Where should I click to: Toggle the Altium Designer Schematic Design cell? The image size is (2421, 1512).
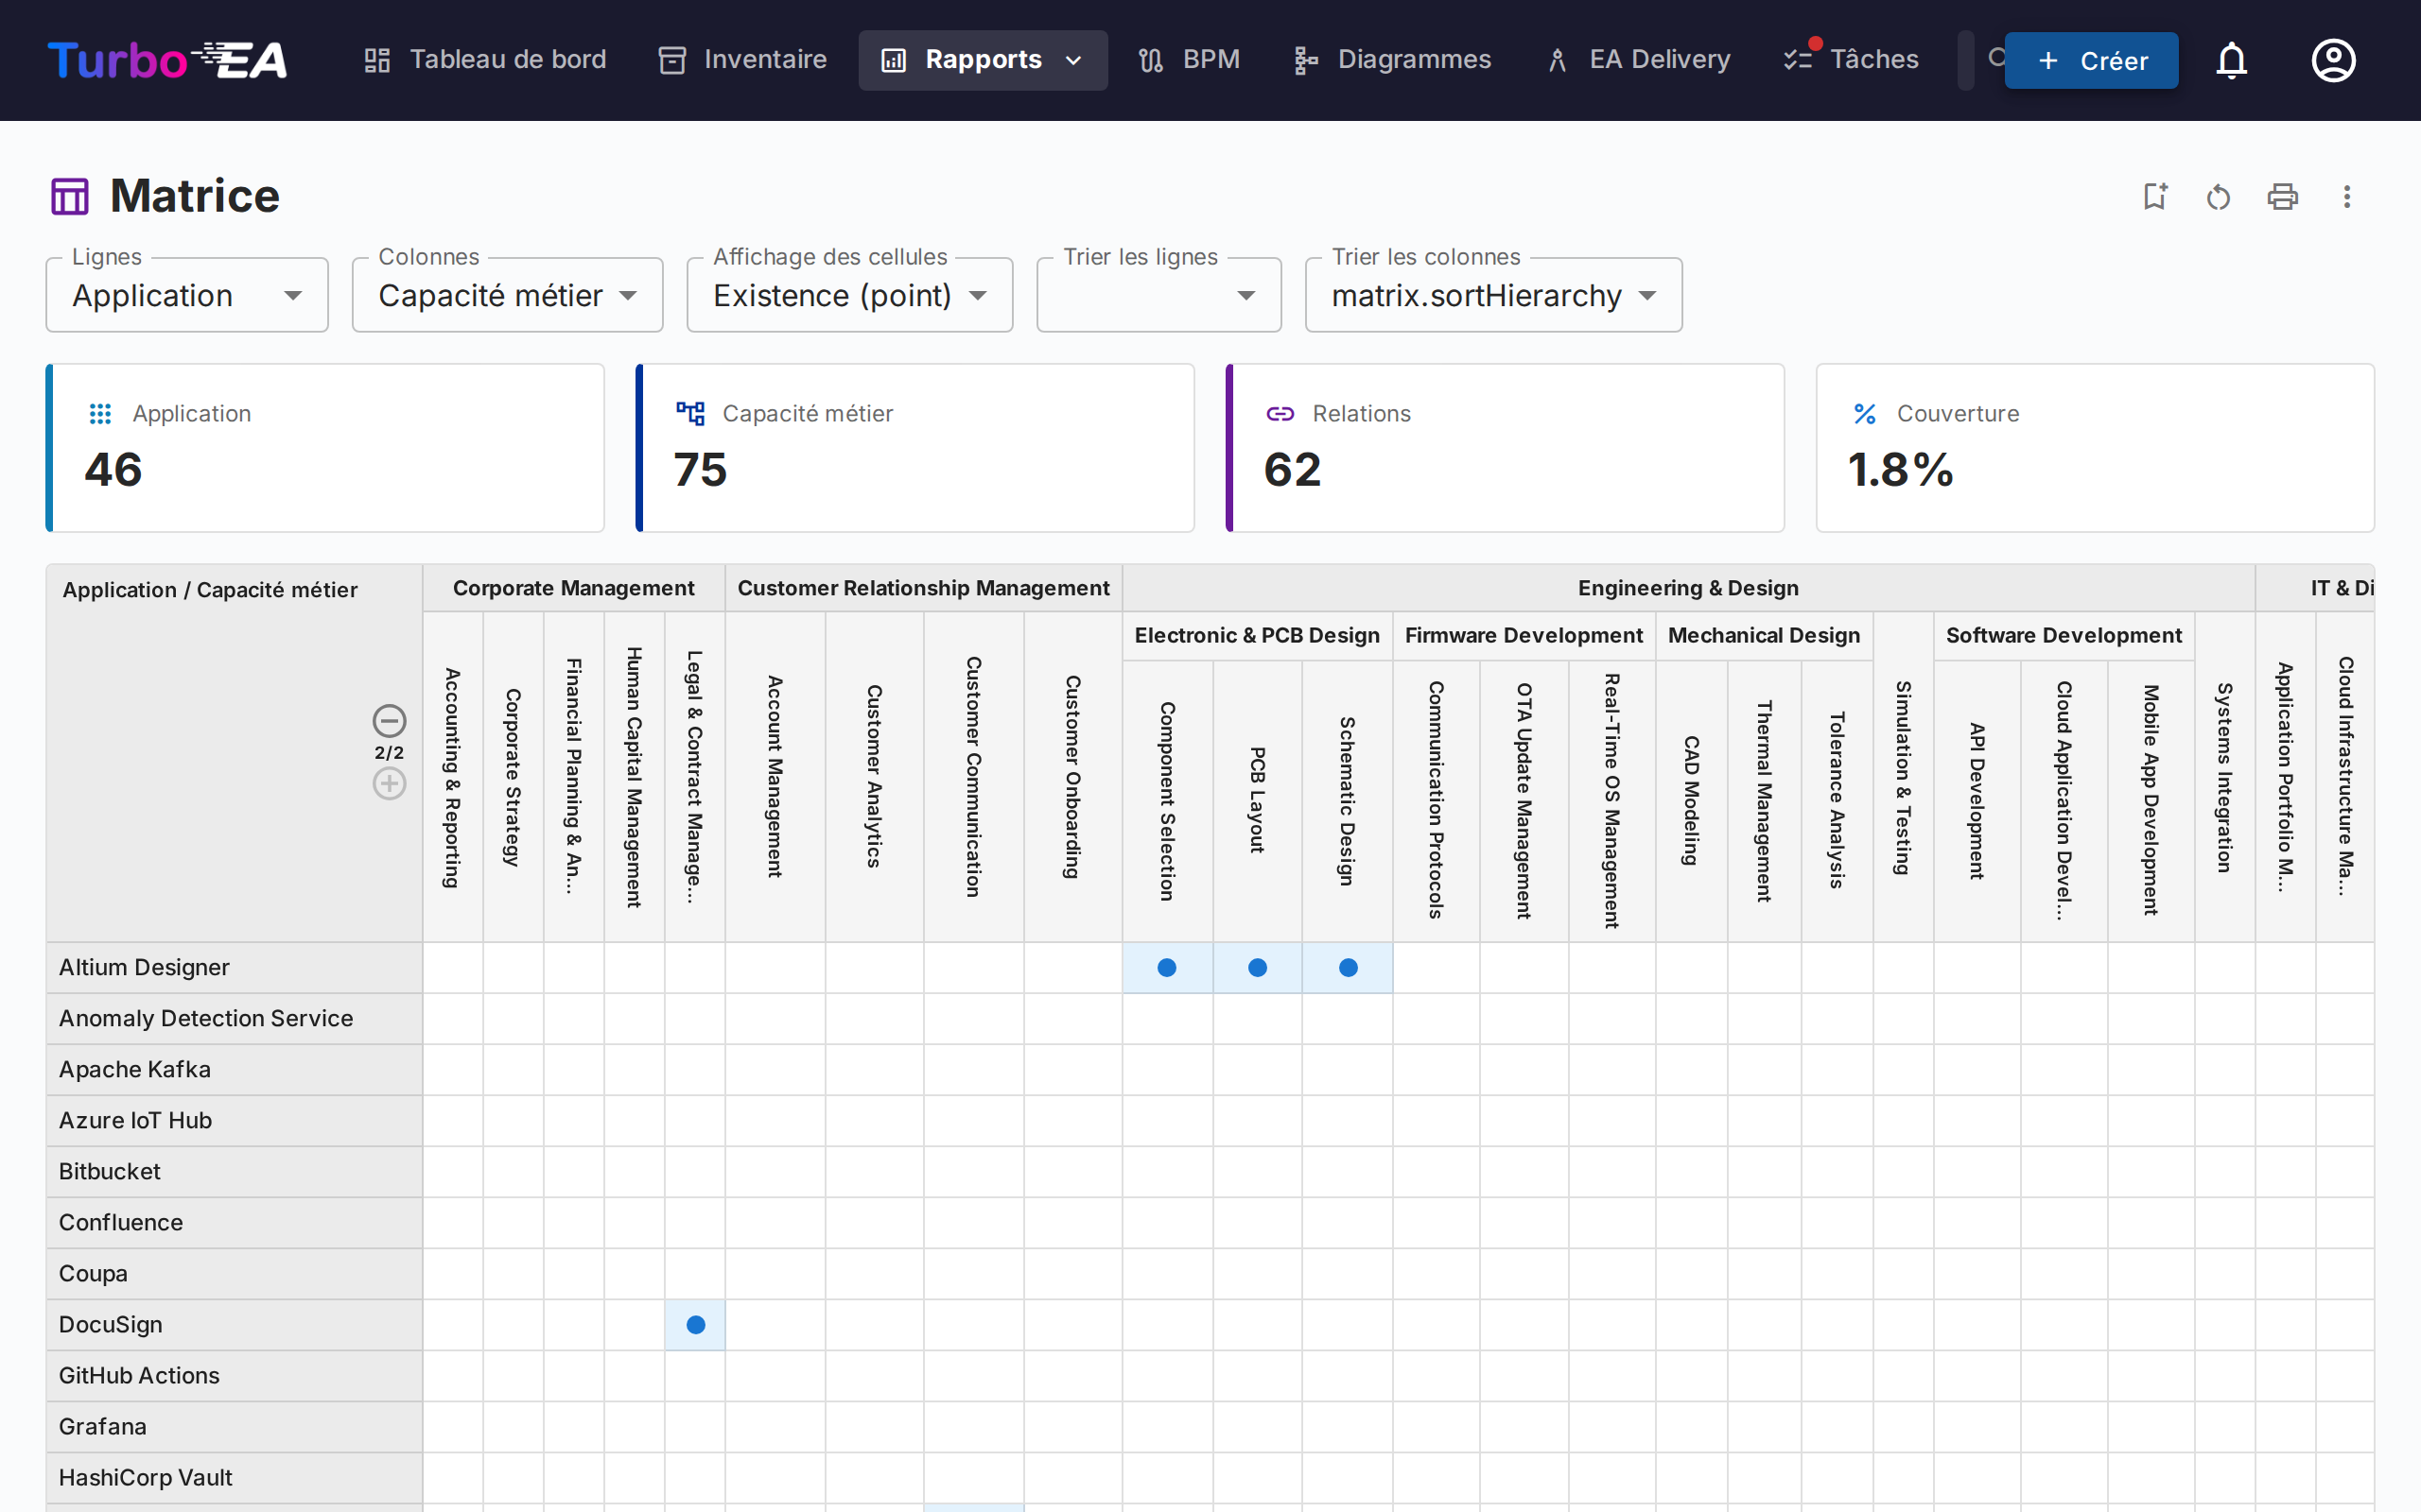pyautogui.click(x=1348, y=967)
